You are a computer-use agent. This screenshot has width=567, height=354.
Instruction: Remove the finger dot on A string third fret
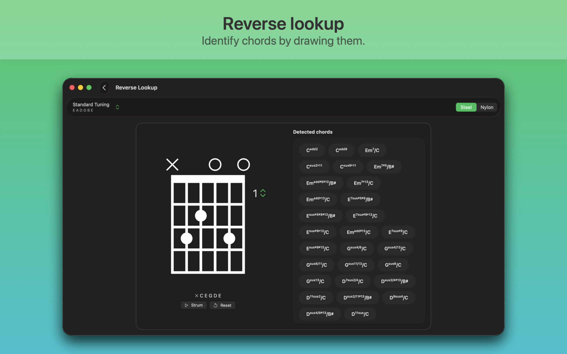pos(187,239)
